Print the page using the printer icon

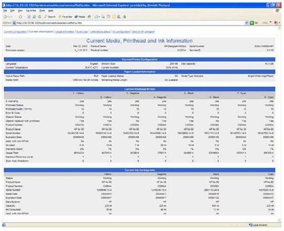tap(103, 17)
